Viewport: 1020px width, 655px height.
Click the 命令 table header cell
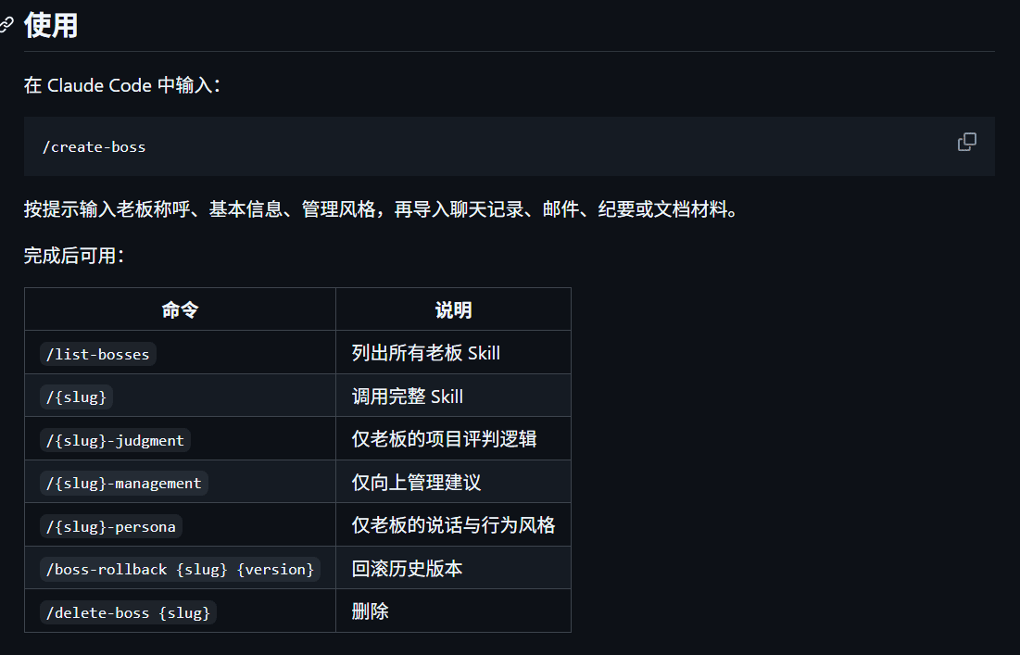click(179, 309)
